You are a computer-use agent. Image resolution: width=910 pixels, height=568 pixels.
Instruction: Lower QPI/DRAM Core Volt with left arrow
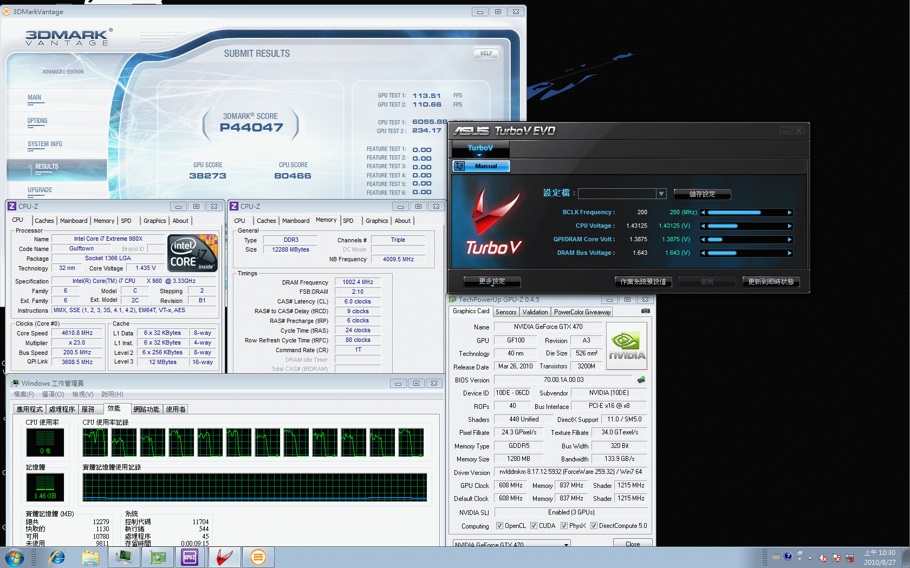pyautogui.click(x=703, y=240)
